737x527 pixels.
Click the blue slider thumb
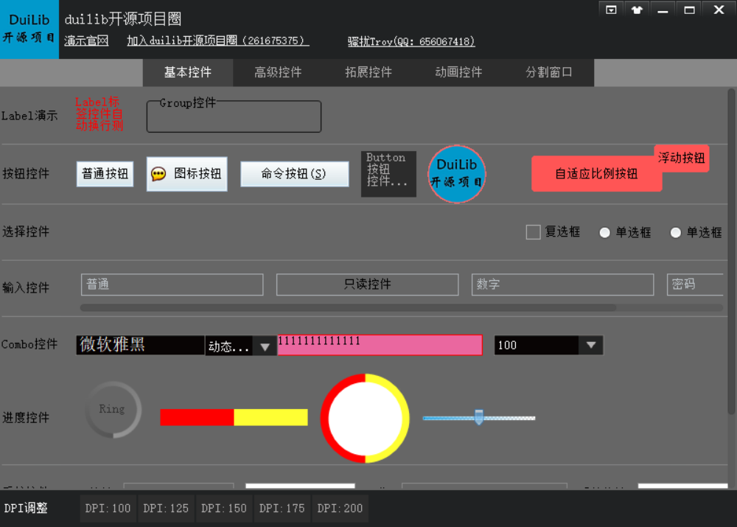pyautogui.click(x=478, y=417)
